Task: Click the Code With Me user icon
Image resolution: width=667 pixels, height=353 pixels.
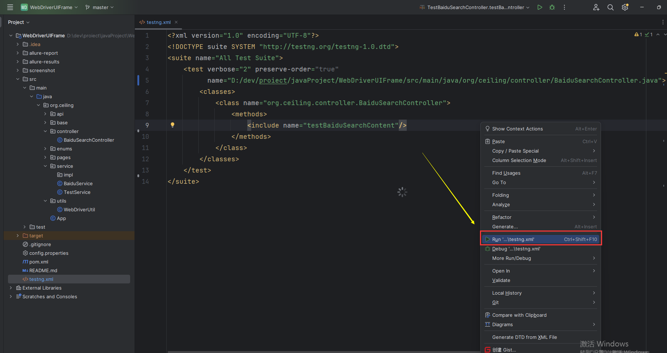Action: click(x=596, y=7)
